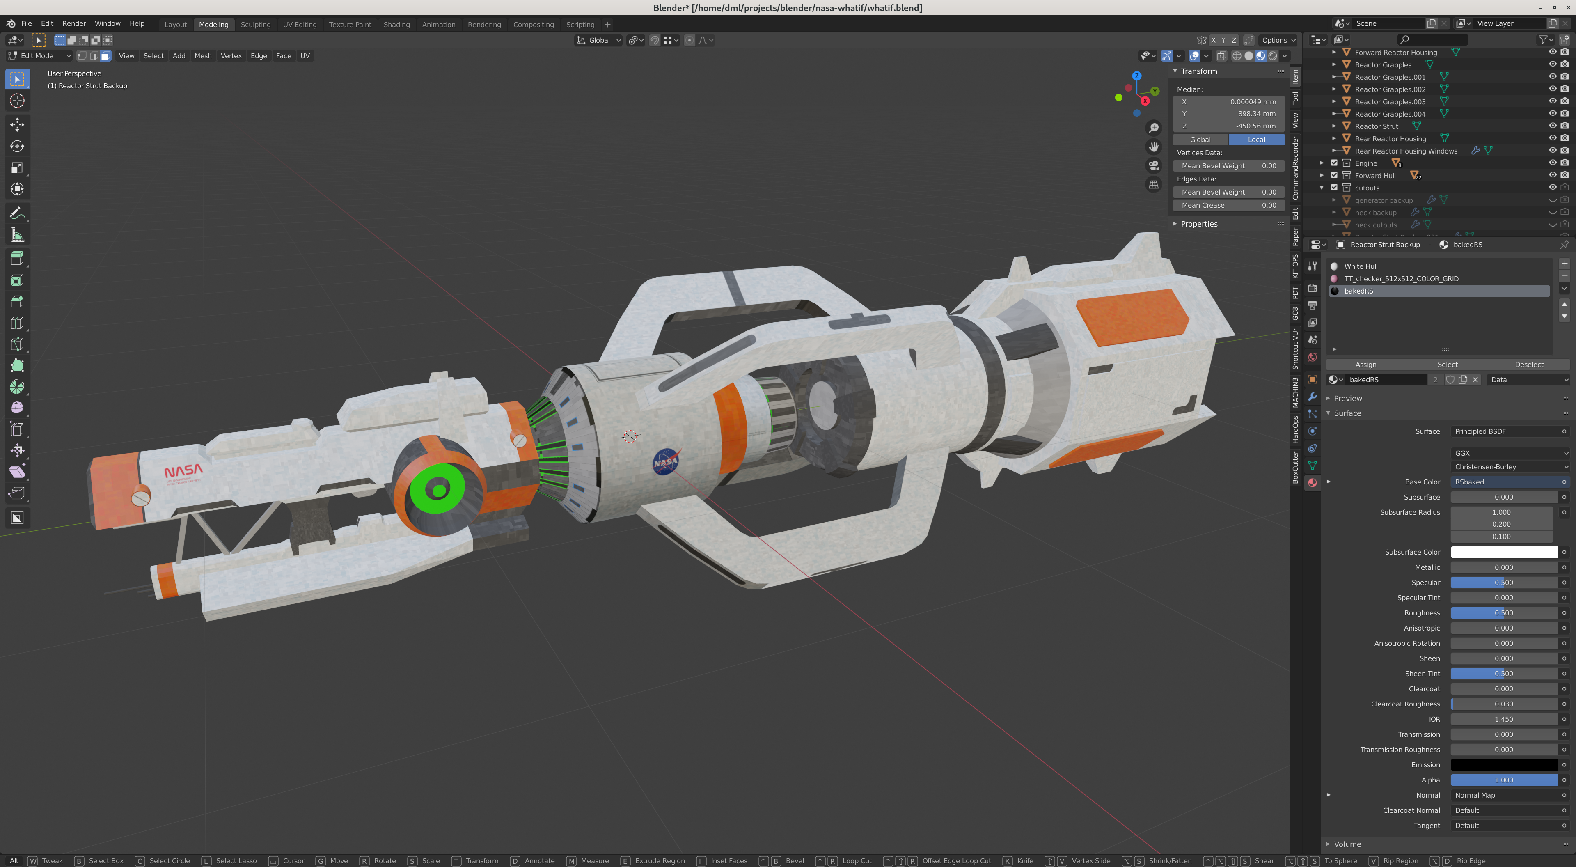Switch to edge select mode
The image size is (1576, 867).
pos(94,56)
